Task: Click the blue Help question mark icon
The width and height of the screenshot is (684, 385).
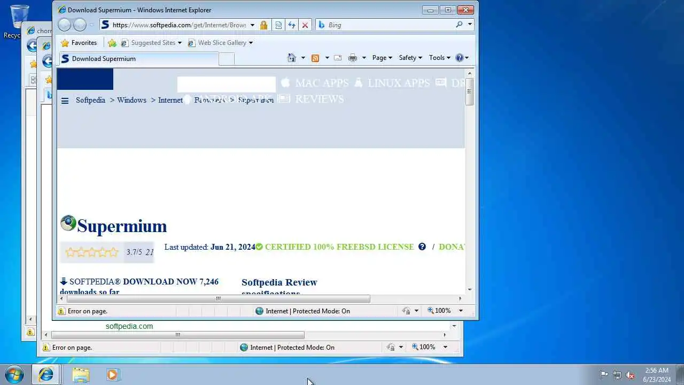Action: pyautogui.click(x=460, y=58)
